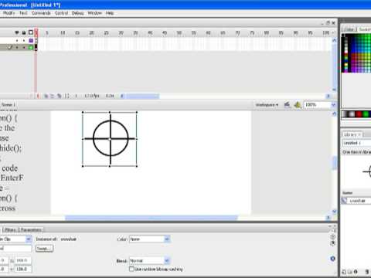Toggle the selected layer's visibility dot
This screenshot has height=278, width=371.
click(17, 47)
